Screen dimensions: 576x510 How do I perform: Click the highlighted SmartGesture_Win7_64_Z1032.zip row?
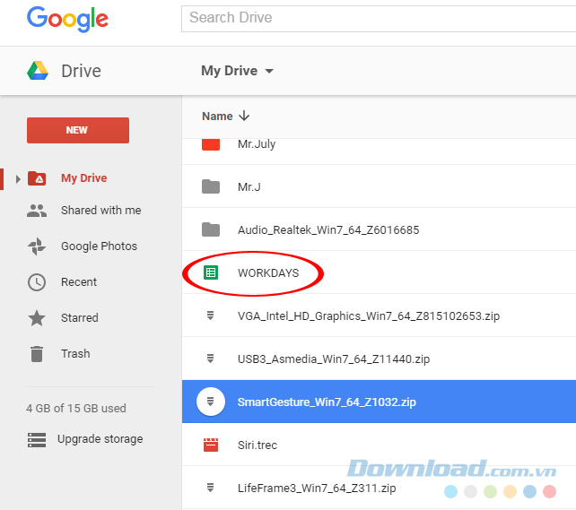tap(380, 402)
